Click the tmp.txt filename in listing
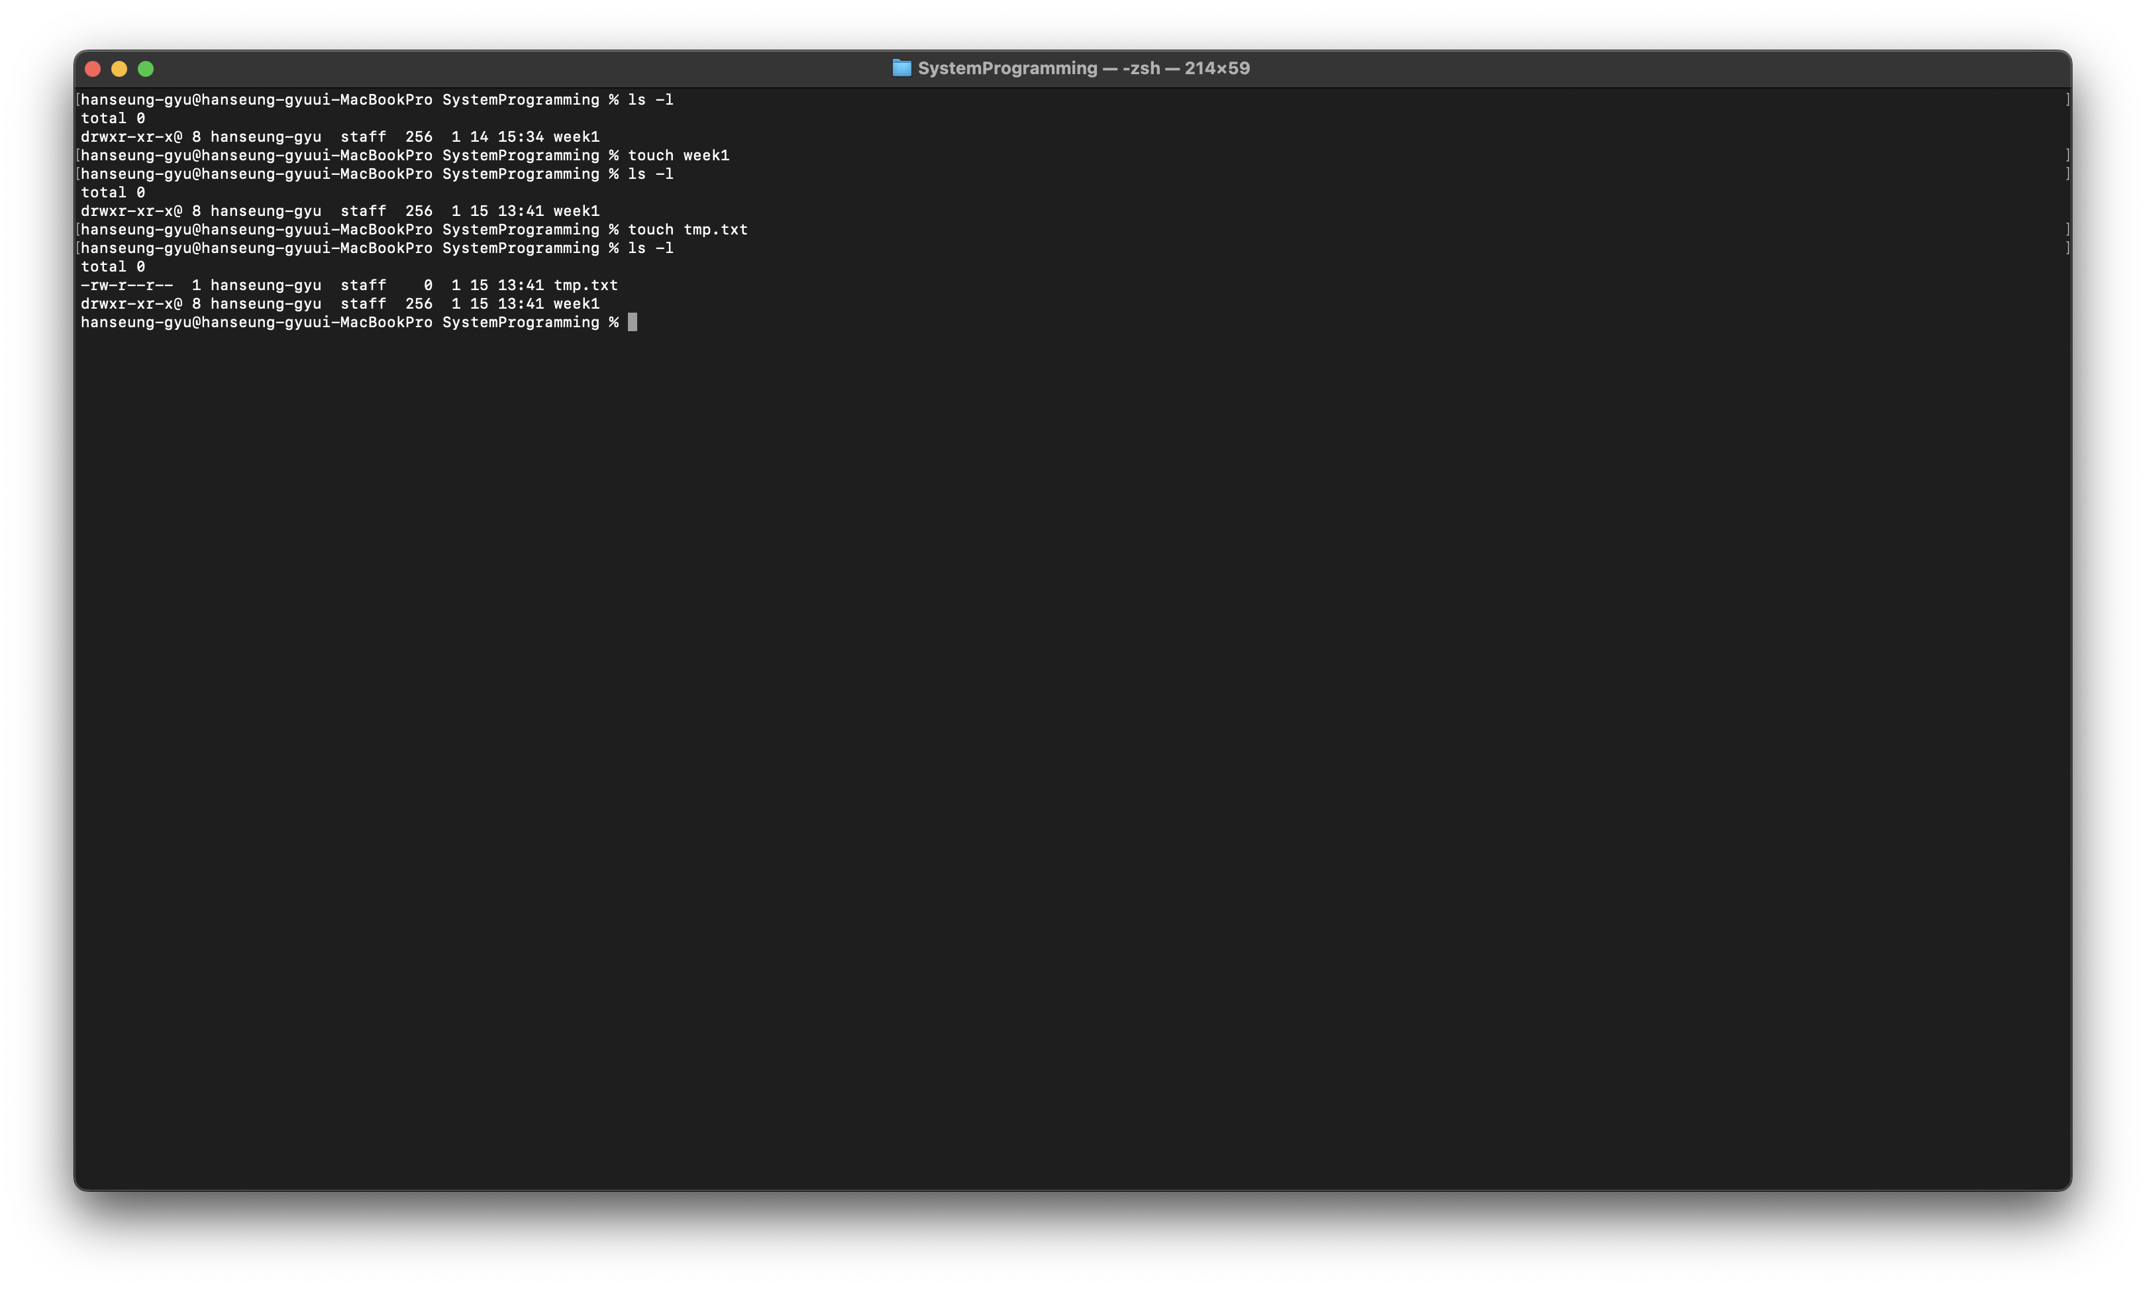Screen dimensions: 2146x1289 586,285
